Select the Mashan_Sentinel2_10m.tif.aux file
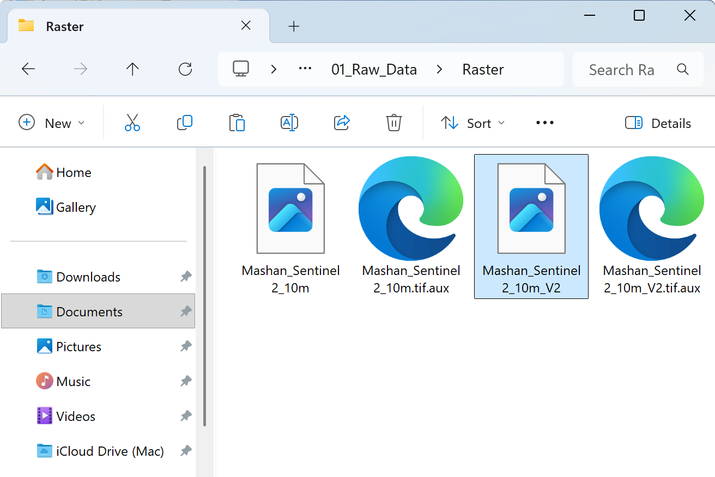This screenshot has height=477, width=715. [x=411, y=227]
